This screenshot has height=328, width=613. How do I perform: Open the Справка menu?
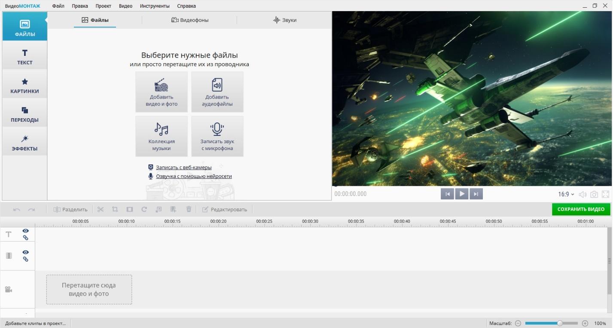pos(186,6)
